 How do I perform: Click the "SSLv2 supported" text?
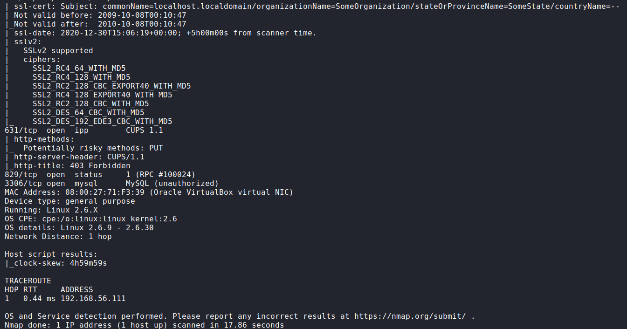pos(58,51)
